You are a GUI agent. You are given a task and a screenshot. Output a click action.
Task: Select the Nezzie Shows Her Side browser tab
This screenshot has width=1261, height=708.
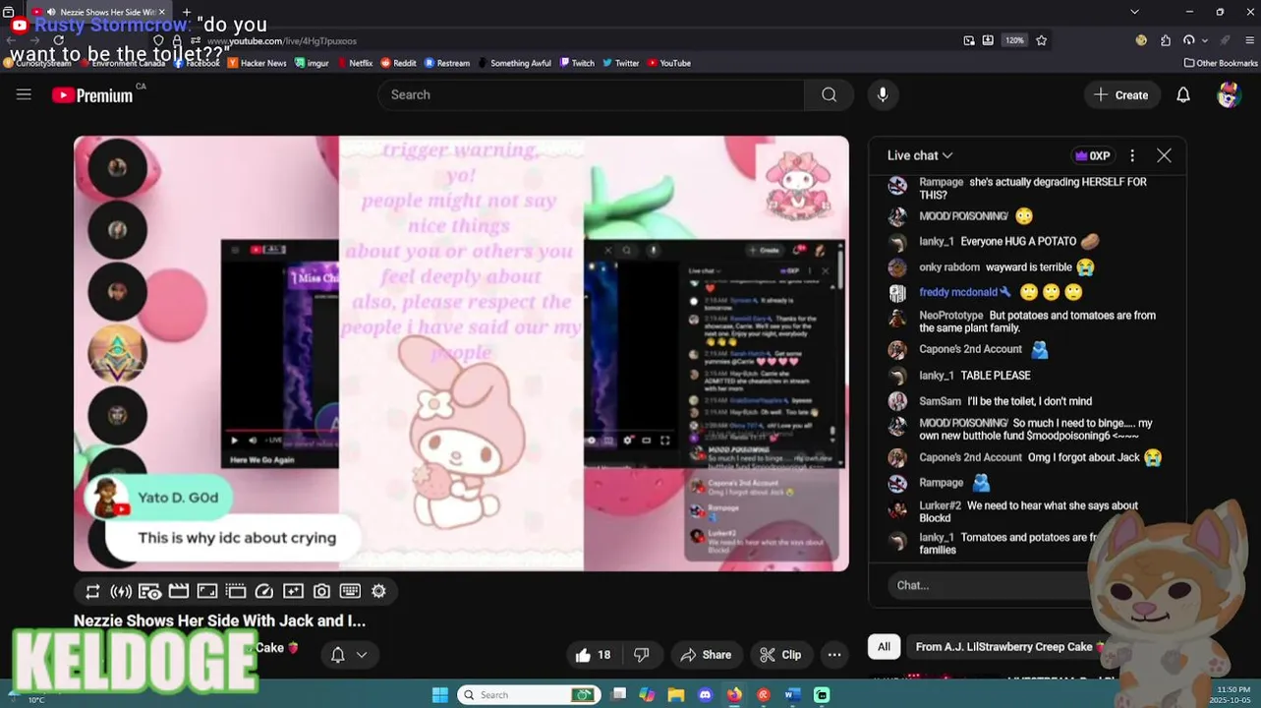pos(100,12)
